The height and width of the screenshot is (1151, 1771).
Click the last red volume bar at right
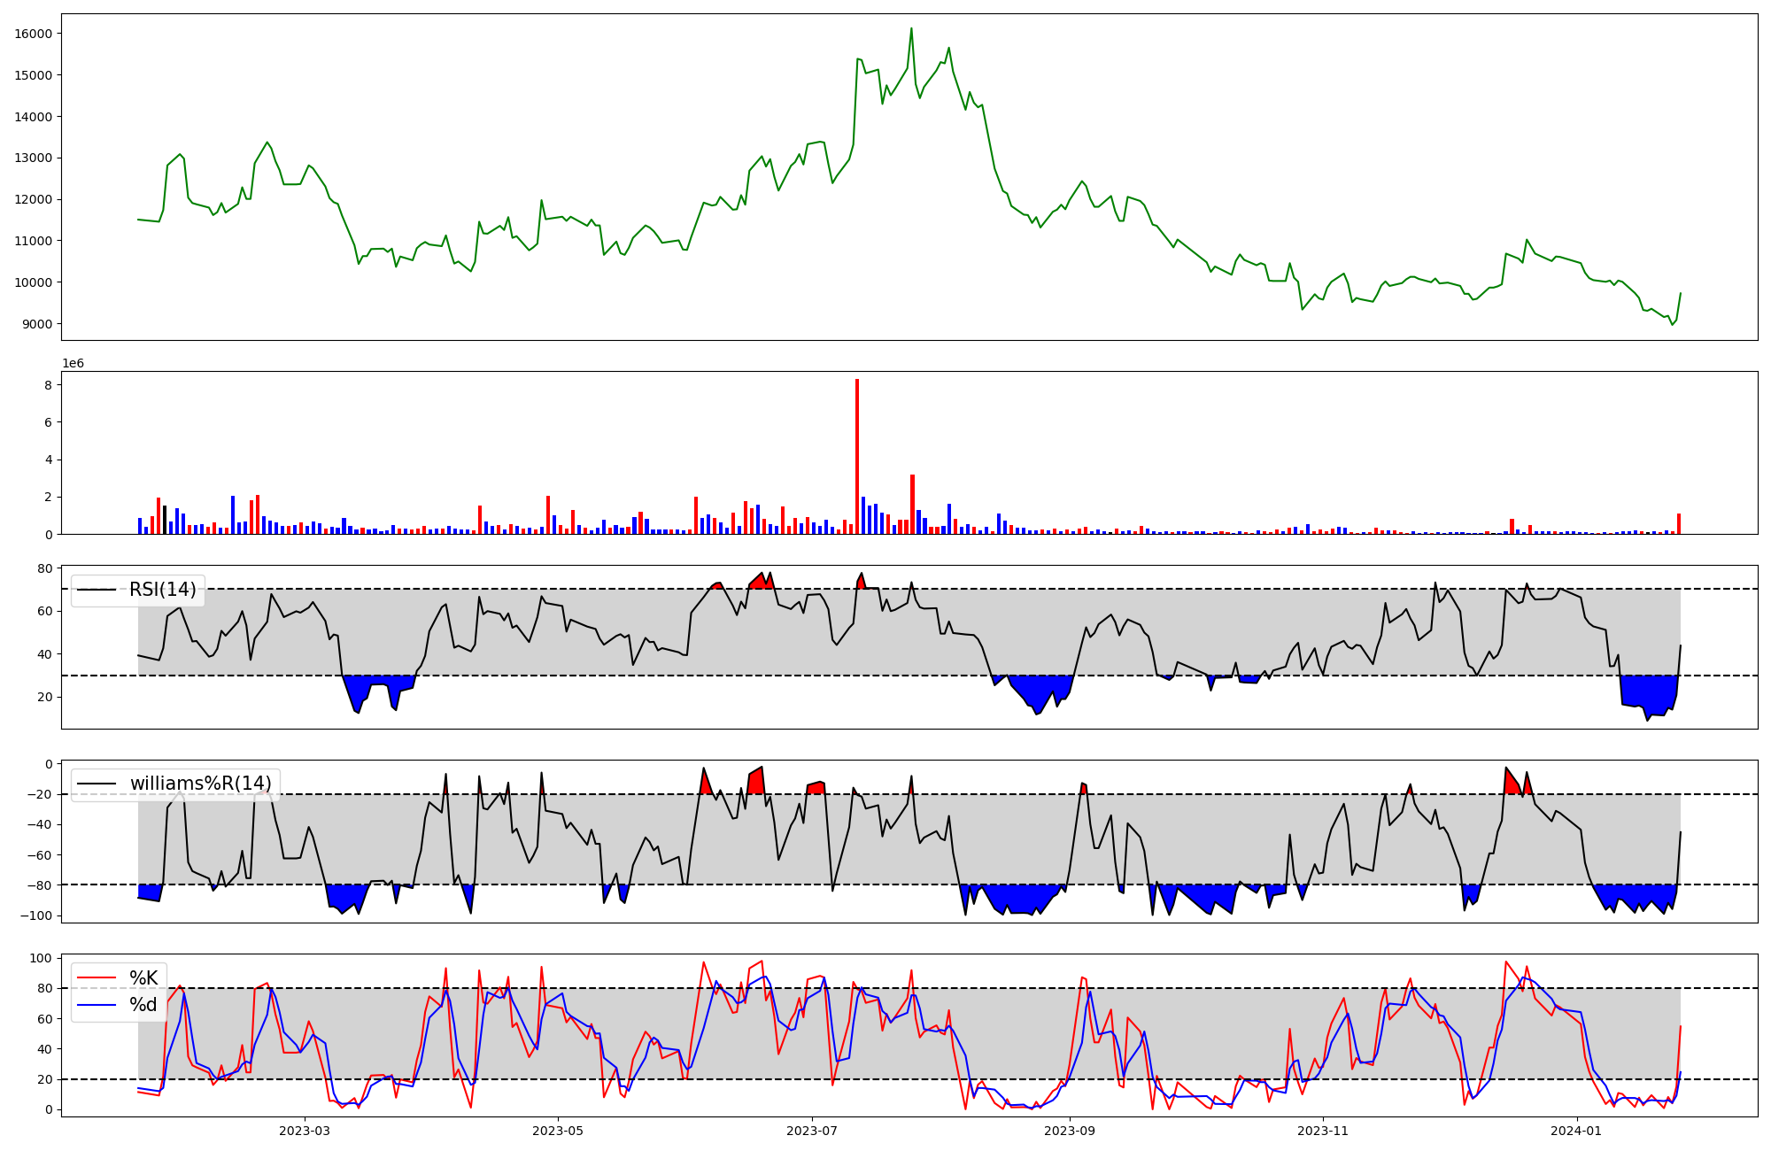coord(1678,524)
